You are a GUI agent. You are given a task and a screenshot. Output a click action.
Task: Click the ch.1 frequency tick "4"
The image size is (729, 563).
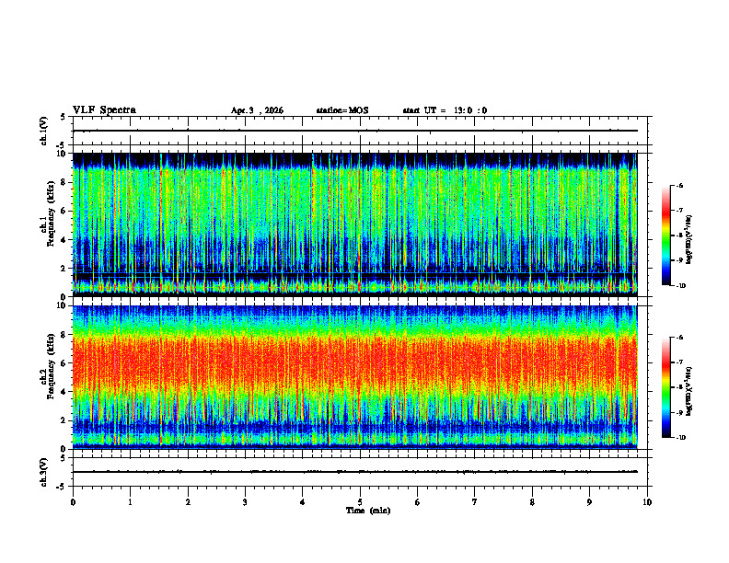click(64, 240)
